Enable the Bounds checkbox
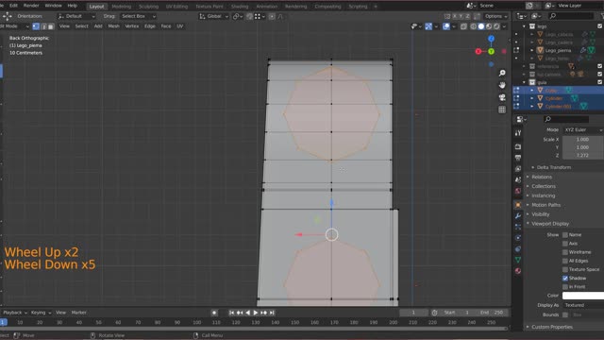The height and width of the screenshot is (340, 604). 565,314
